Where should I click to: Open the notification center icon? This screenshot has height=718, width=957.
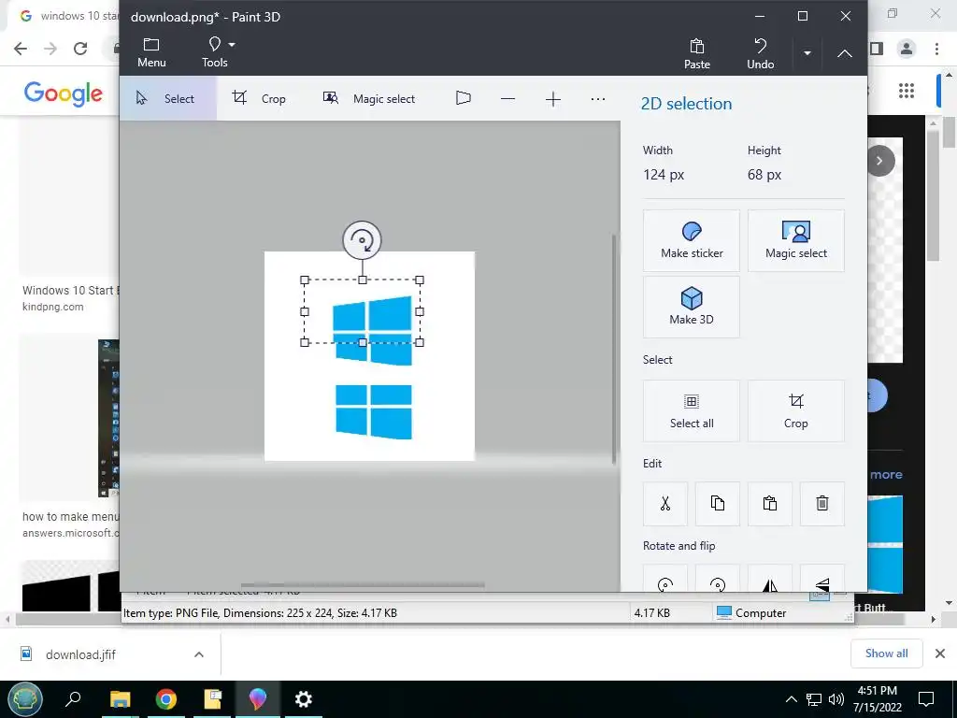pyautogui.click(x=926, y=699)
